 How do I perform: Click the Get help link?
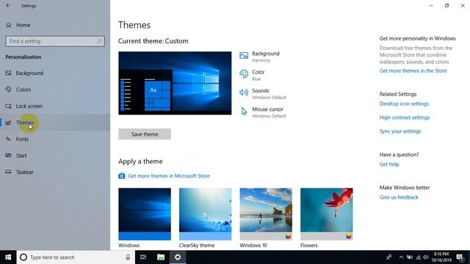[389, 164]
